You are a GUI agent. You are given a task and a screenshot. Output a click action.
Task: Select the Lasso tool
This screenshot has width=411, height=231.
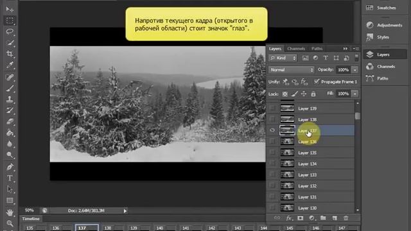click(10, 31)
